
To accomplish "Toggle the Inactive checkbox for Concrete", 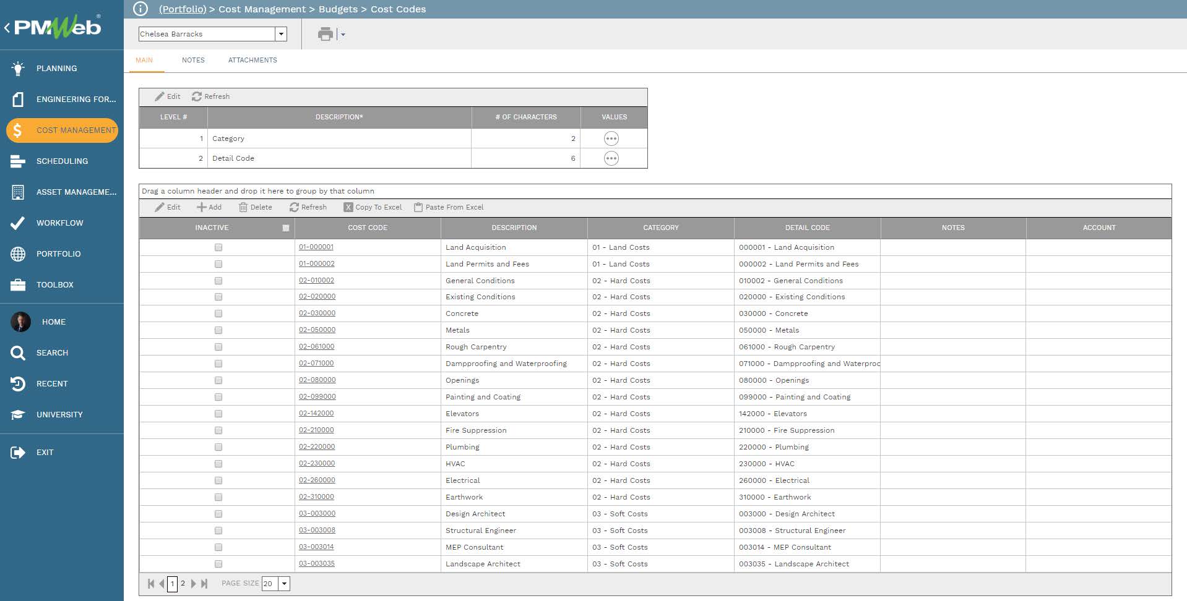I will pyautogui.click(x=218, y=313).
